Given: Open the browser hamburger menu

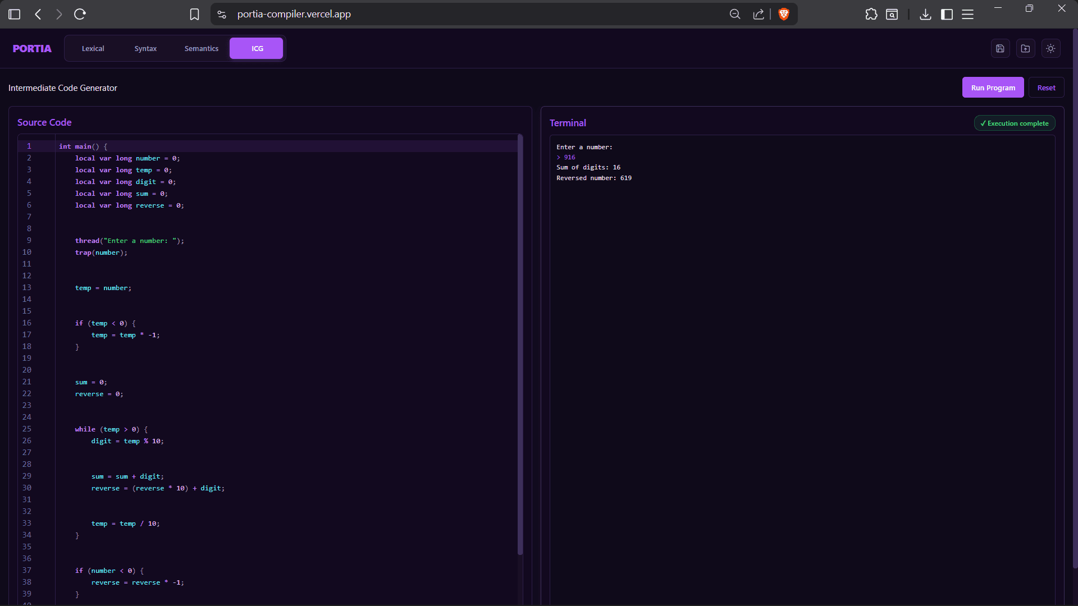Looking at the screenshot, I should click(x=968, y=14).
